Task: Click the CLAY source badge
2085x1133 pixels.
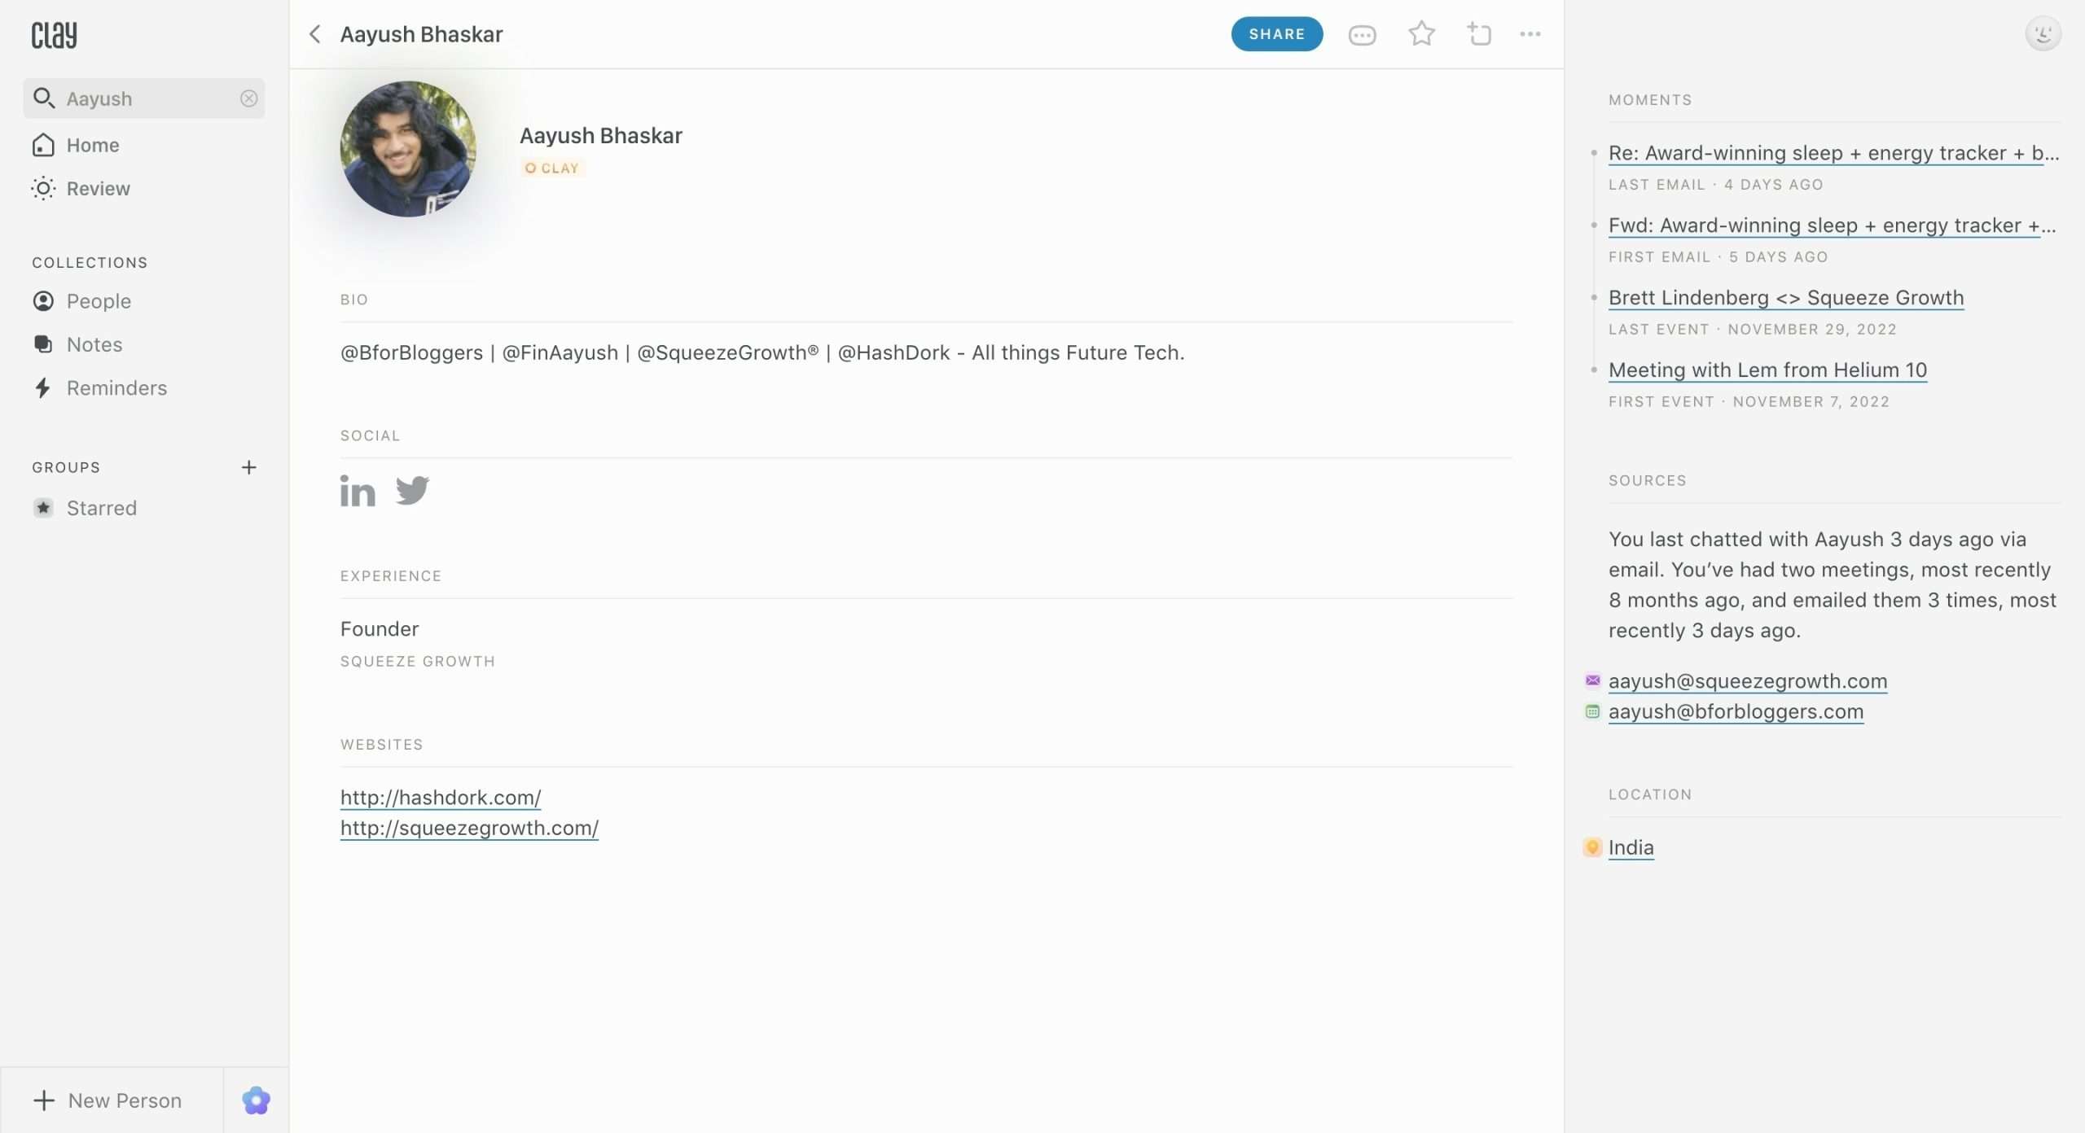Action: pos(552,168)
